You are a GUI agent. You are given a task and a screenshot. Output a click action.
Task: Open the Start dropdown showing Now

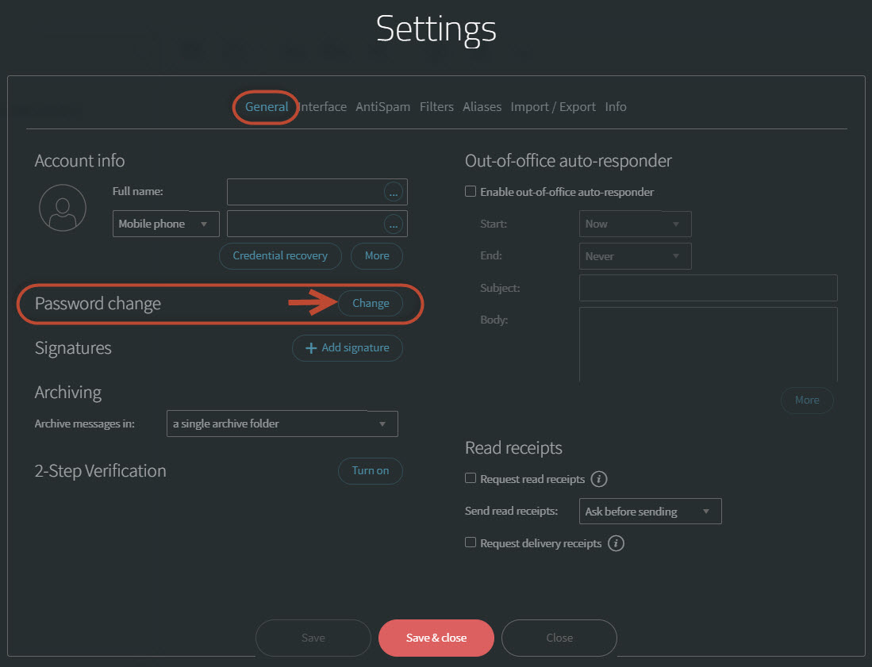coord(635,224)
